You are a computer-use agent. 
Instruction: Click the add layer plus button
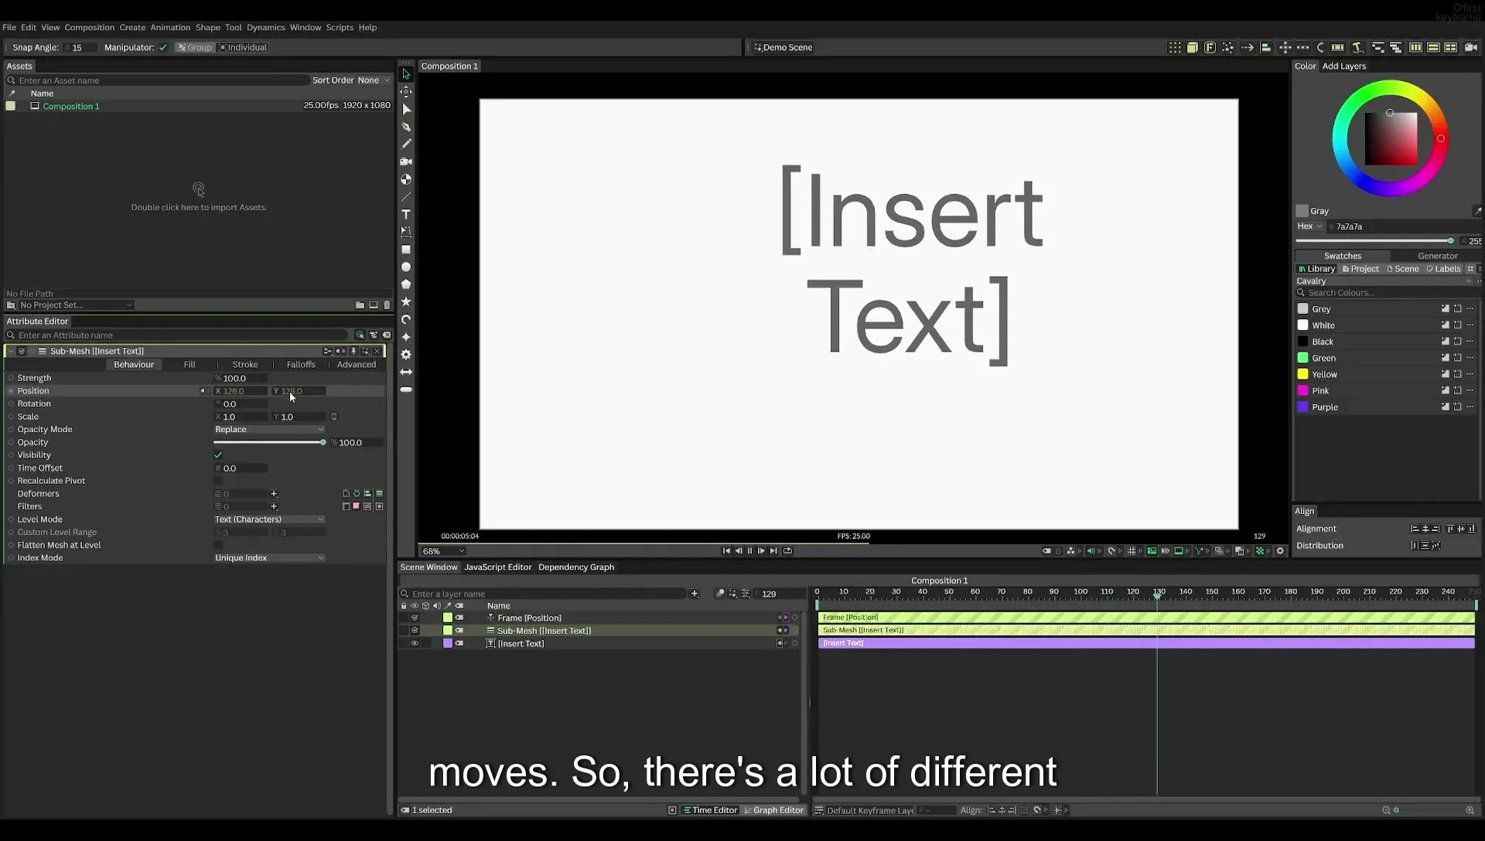(695, 594)
